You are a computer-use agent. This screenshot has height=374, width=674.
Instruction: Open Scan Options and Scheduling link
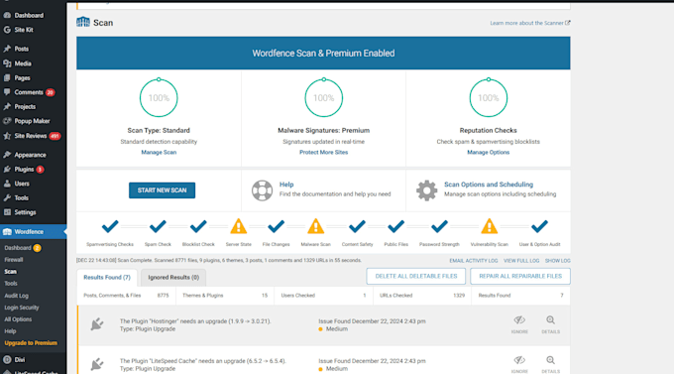[x=489, y=185]
